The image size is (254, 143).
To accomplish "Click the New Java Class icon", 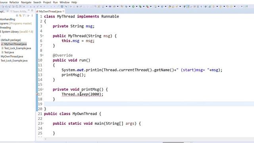I will [162, 6].
